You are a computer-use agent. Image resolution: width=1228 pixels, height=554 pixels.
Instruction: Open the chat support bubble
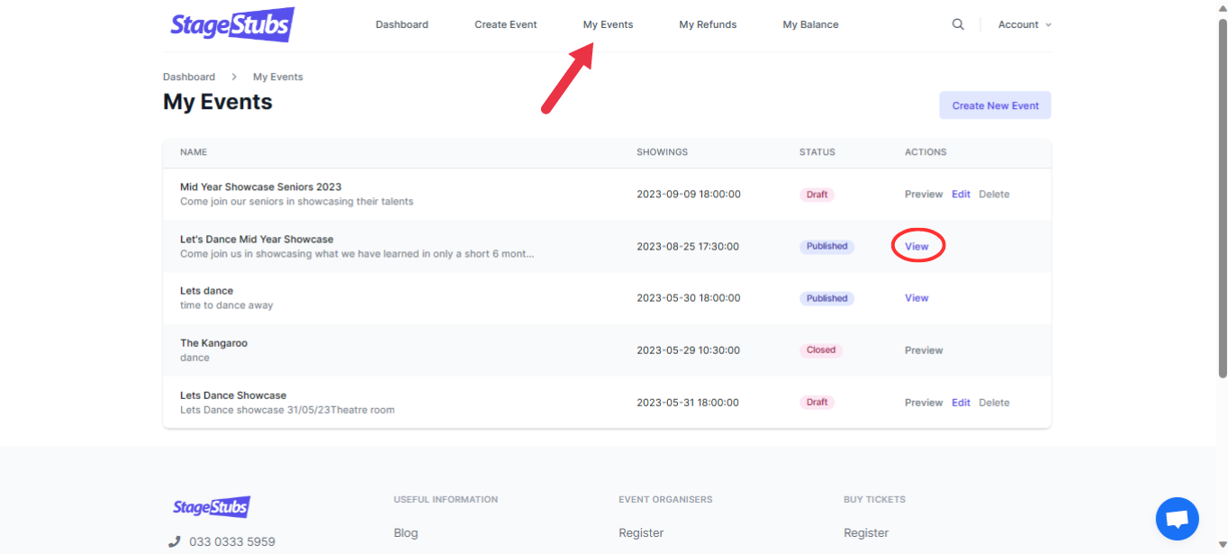tap(1177, 519)
